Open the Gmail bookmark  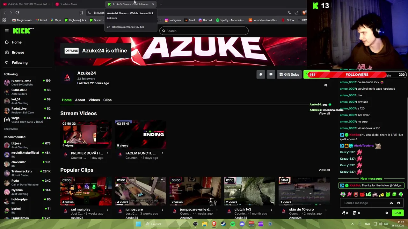coord(41,20)
